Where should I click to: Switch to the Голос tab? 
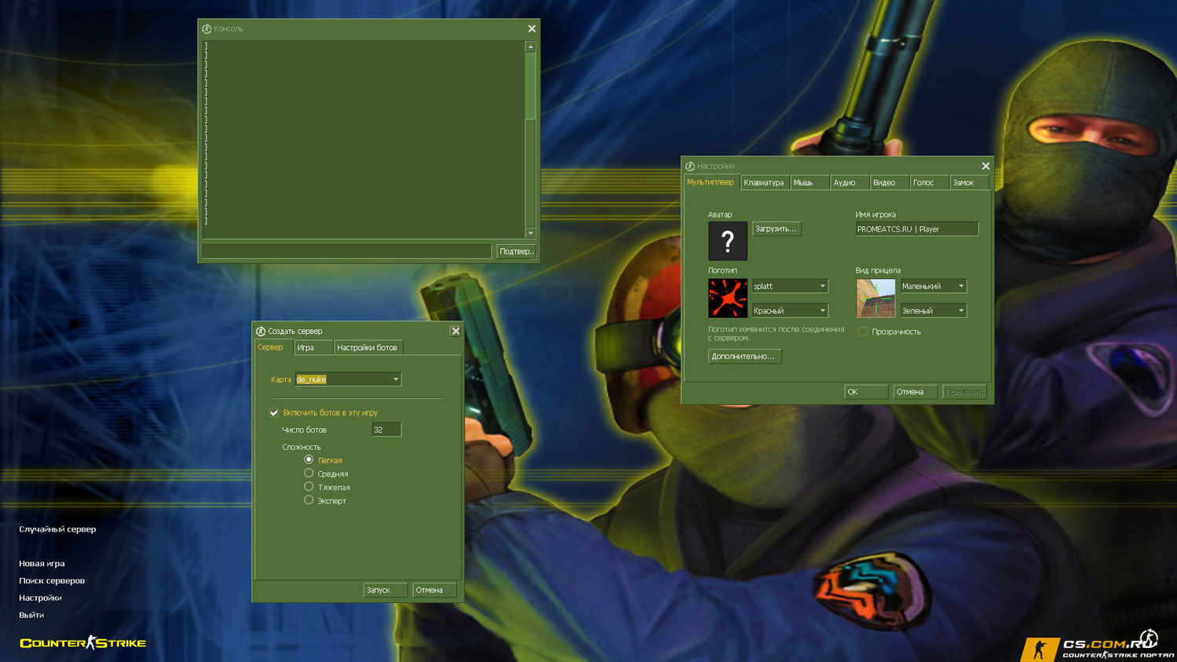(x=930, y=183)
